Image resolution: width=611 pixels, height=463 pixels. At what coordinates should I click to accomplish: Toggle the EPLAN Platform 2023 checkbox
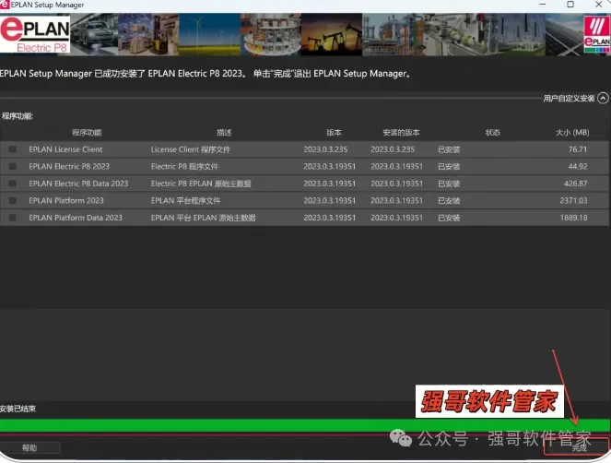tap(13, 200)
